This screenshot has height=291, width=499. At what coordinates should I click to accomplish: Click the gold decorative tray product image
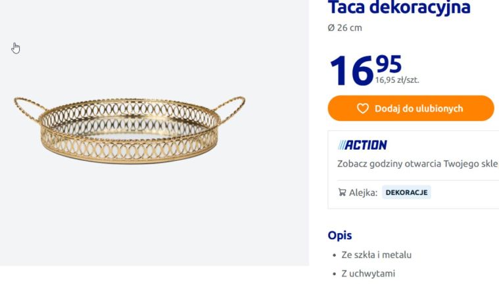tap(129, 130)
